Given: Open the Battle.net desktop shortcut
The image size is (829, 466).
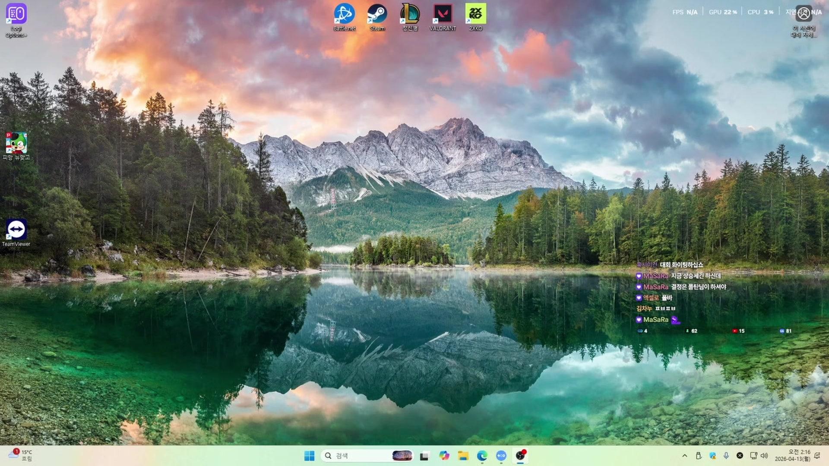Looking at the screenshot, I should point(344,15).
